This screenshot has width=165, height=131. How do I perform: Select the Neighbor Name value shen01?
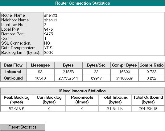click(51, 20)
